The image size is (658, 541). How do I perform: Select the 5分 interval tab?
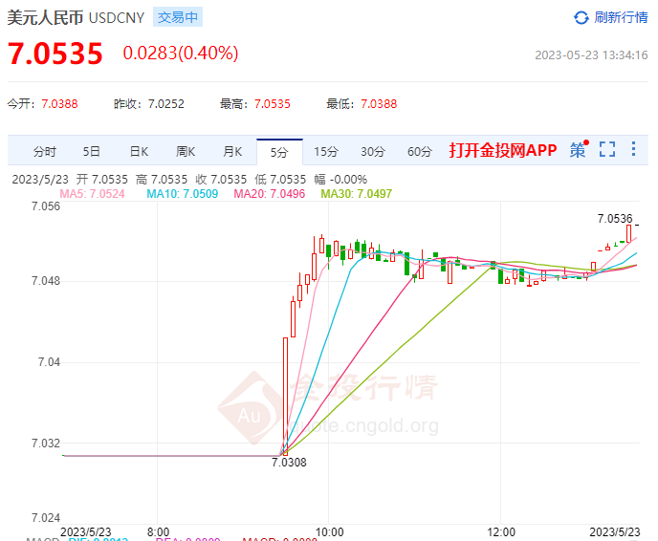click(279, 152)
